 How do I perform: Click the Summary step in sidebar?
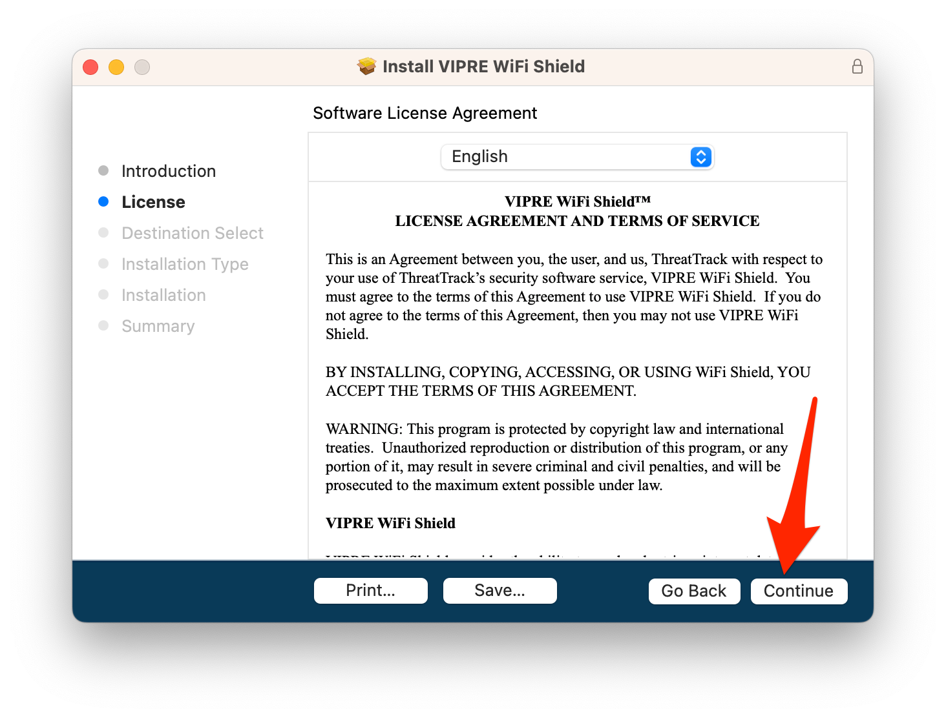(x=158, y=326)
